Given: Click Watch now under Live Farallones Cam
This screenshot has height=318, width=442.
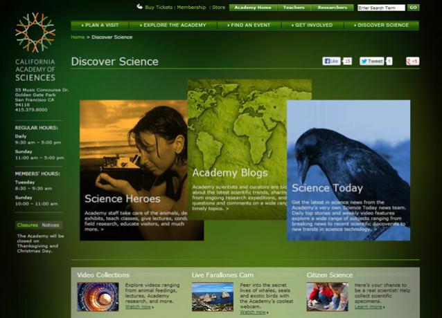Looking at the screenshot, I should (x=253, y=312).
